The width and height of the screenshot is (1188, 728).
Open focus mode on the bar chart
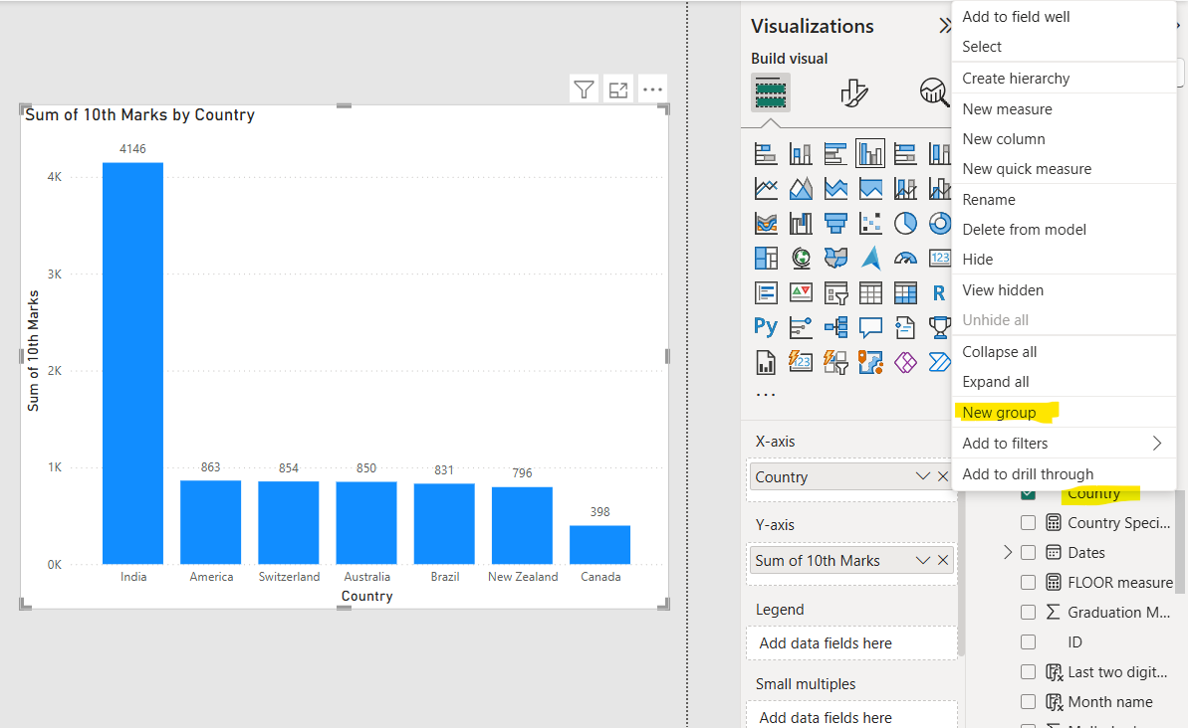point(617,89)
